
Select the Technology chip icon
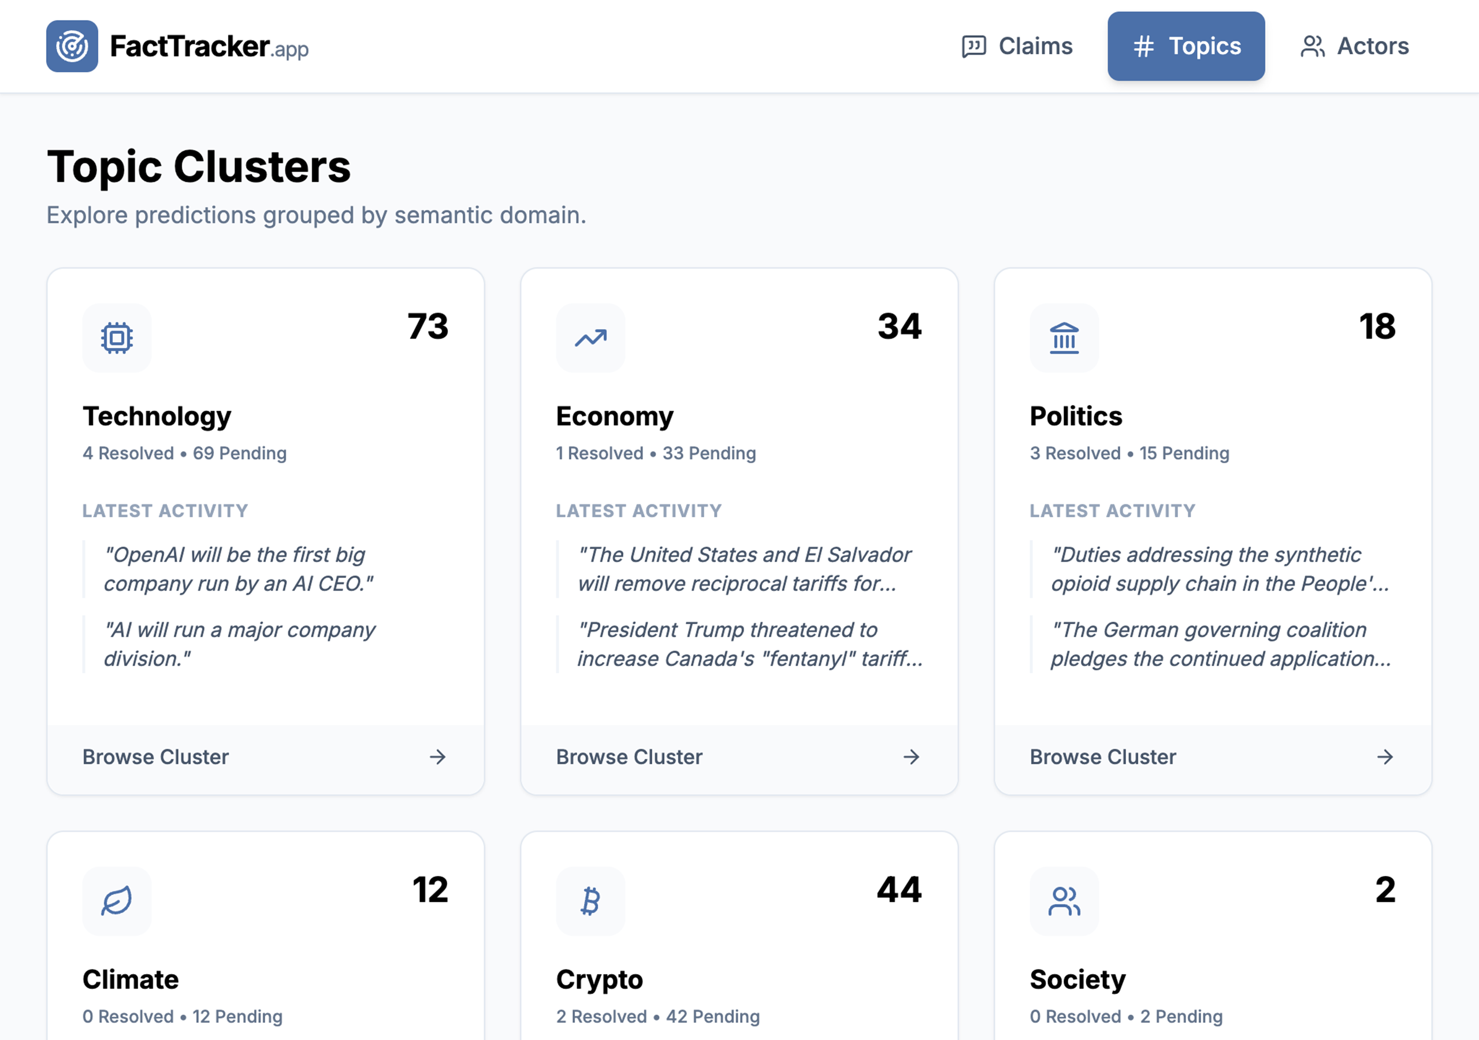point(116,337)
